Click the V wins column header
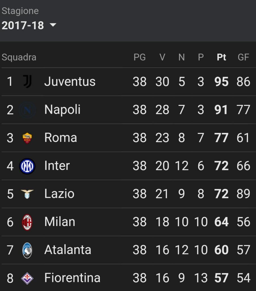The image size is (256, 291). (162, 57)
